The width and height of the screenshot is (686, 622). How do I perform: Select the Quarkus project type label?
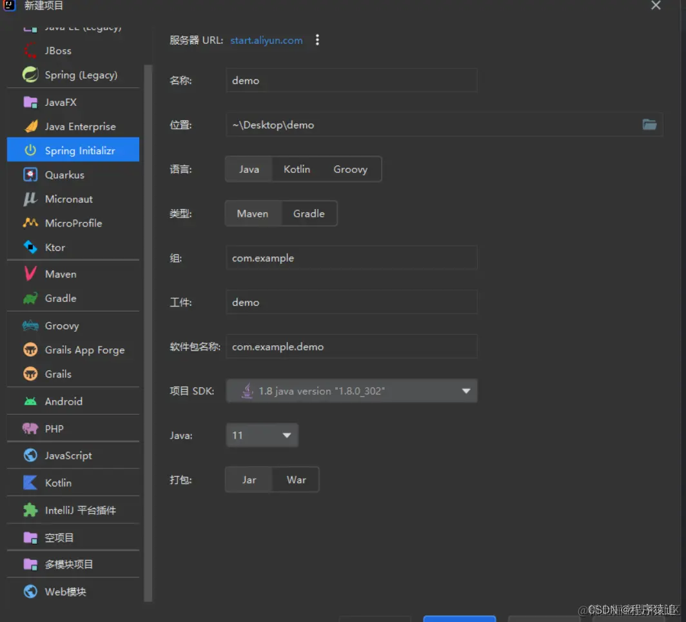point(64,175)
